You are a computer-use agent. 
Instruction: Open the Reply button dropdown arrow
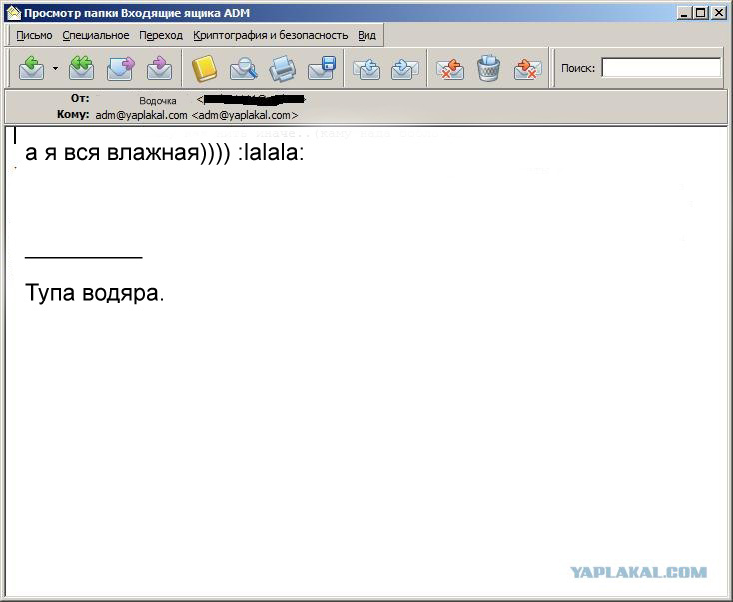coord(55,69)
